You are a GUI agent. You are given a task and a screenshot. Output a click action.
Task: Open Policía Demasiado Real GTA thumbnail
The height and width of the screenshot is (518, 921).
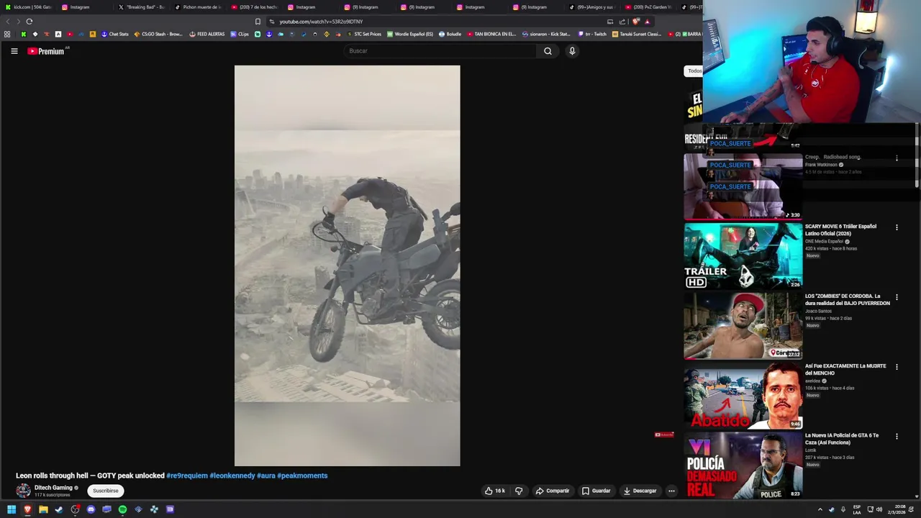tap(743, 465)
